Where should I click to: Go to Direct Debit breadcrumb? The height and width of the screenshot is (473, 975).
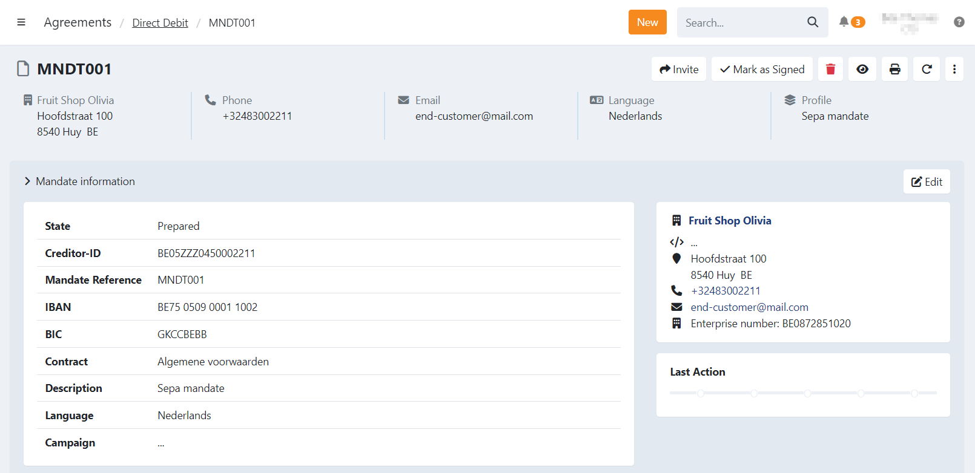point(160,23)
